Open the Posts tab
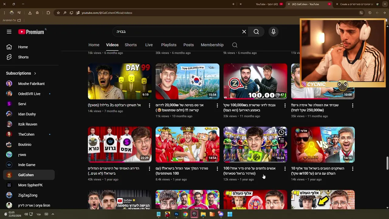 click(x=188, y=45)
